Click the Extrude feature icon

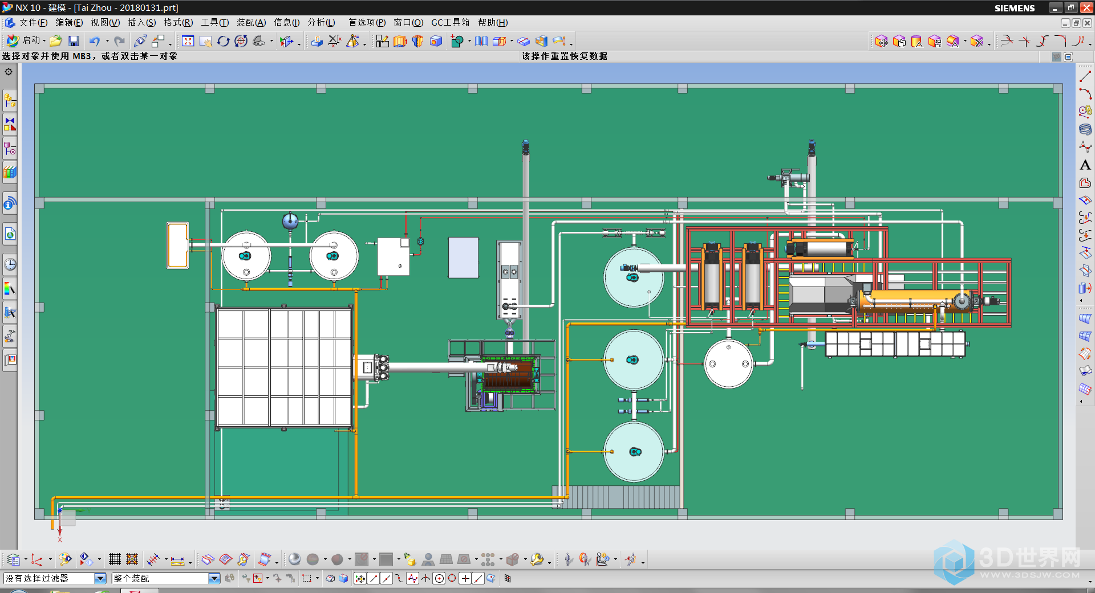point(400,41)
